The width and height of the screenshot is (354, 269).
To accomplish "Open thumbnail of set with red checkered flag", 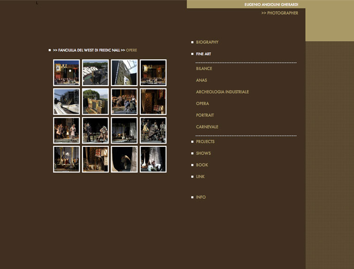I will click(95, 159).
